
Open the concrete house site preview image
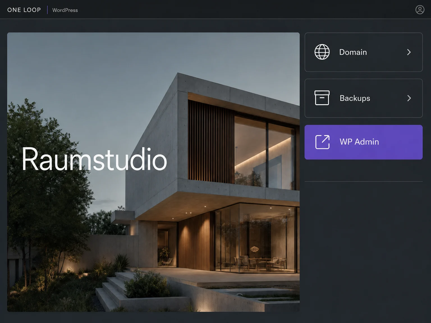click(x=153, y=172)
